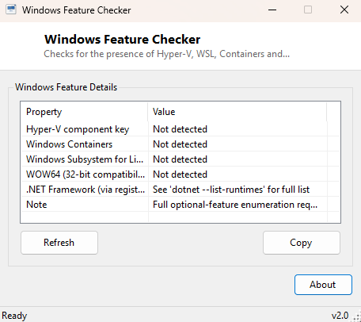Click the Value column header

pyautogui.click(x=237, y=112)
